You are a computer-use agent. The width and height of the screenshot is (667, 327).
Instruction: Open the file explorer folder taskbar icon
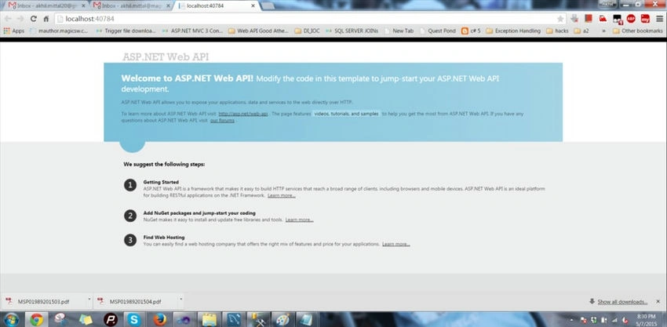(x=209, y=319)
